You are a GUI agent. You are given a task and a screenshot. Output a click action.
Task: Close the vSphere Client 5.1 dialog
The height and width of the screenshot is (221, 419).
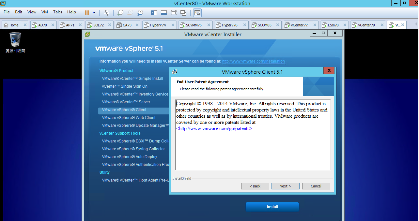pos(329,71)
